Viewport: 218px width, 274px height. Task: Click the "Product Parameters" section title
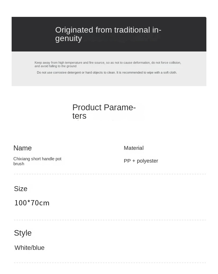coord(104,108)
